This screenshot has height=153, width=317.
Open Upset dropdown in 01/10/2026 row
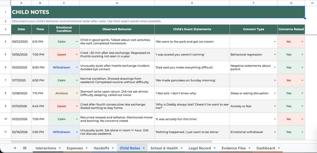pyautogui.click(x=77, y=106)
